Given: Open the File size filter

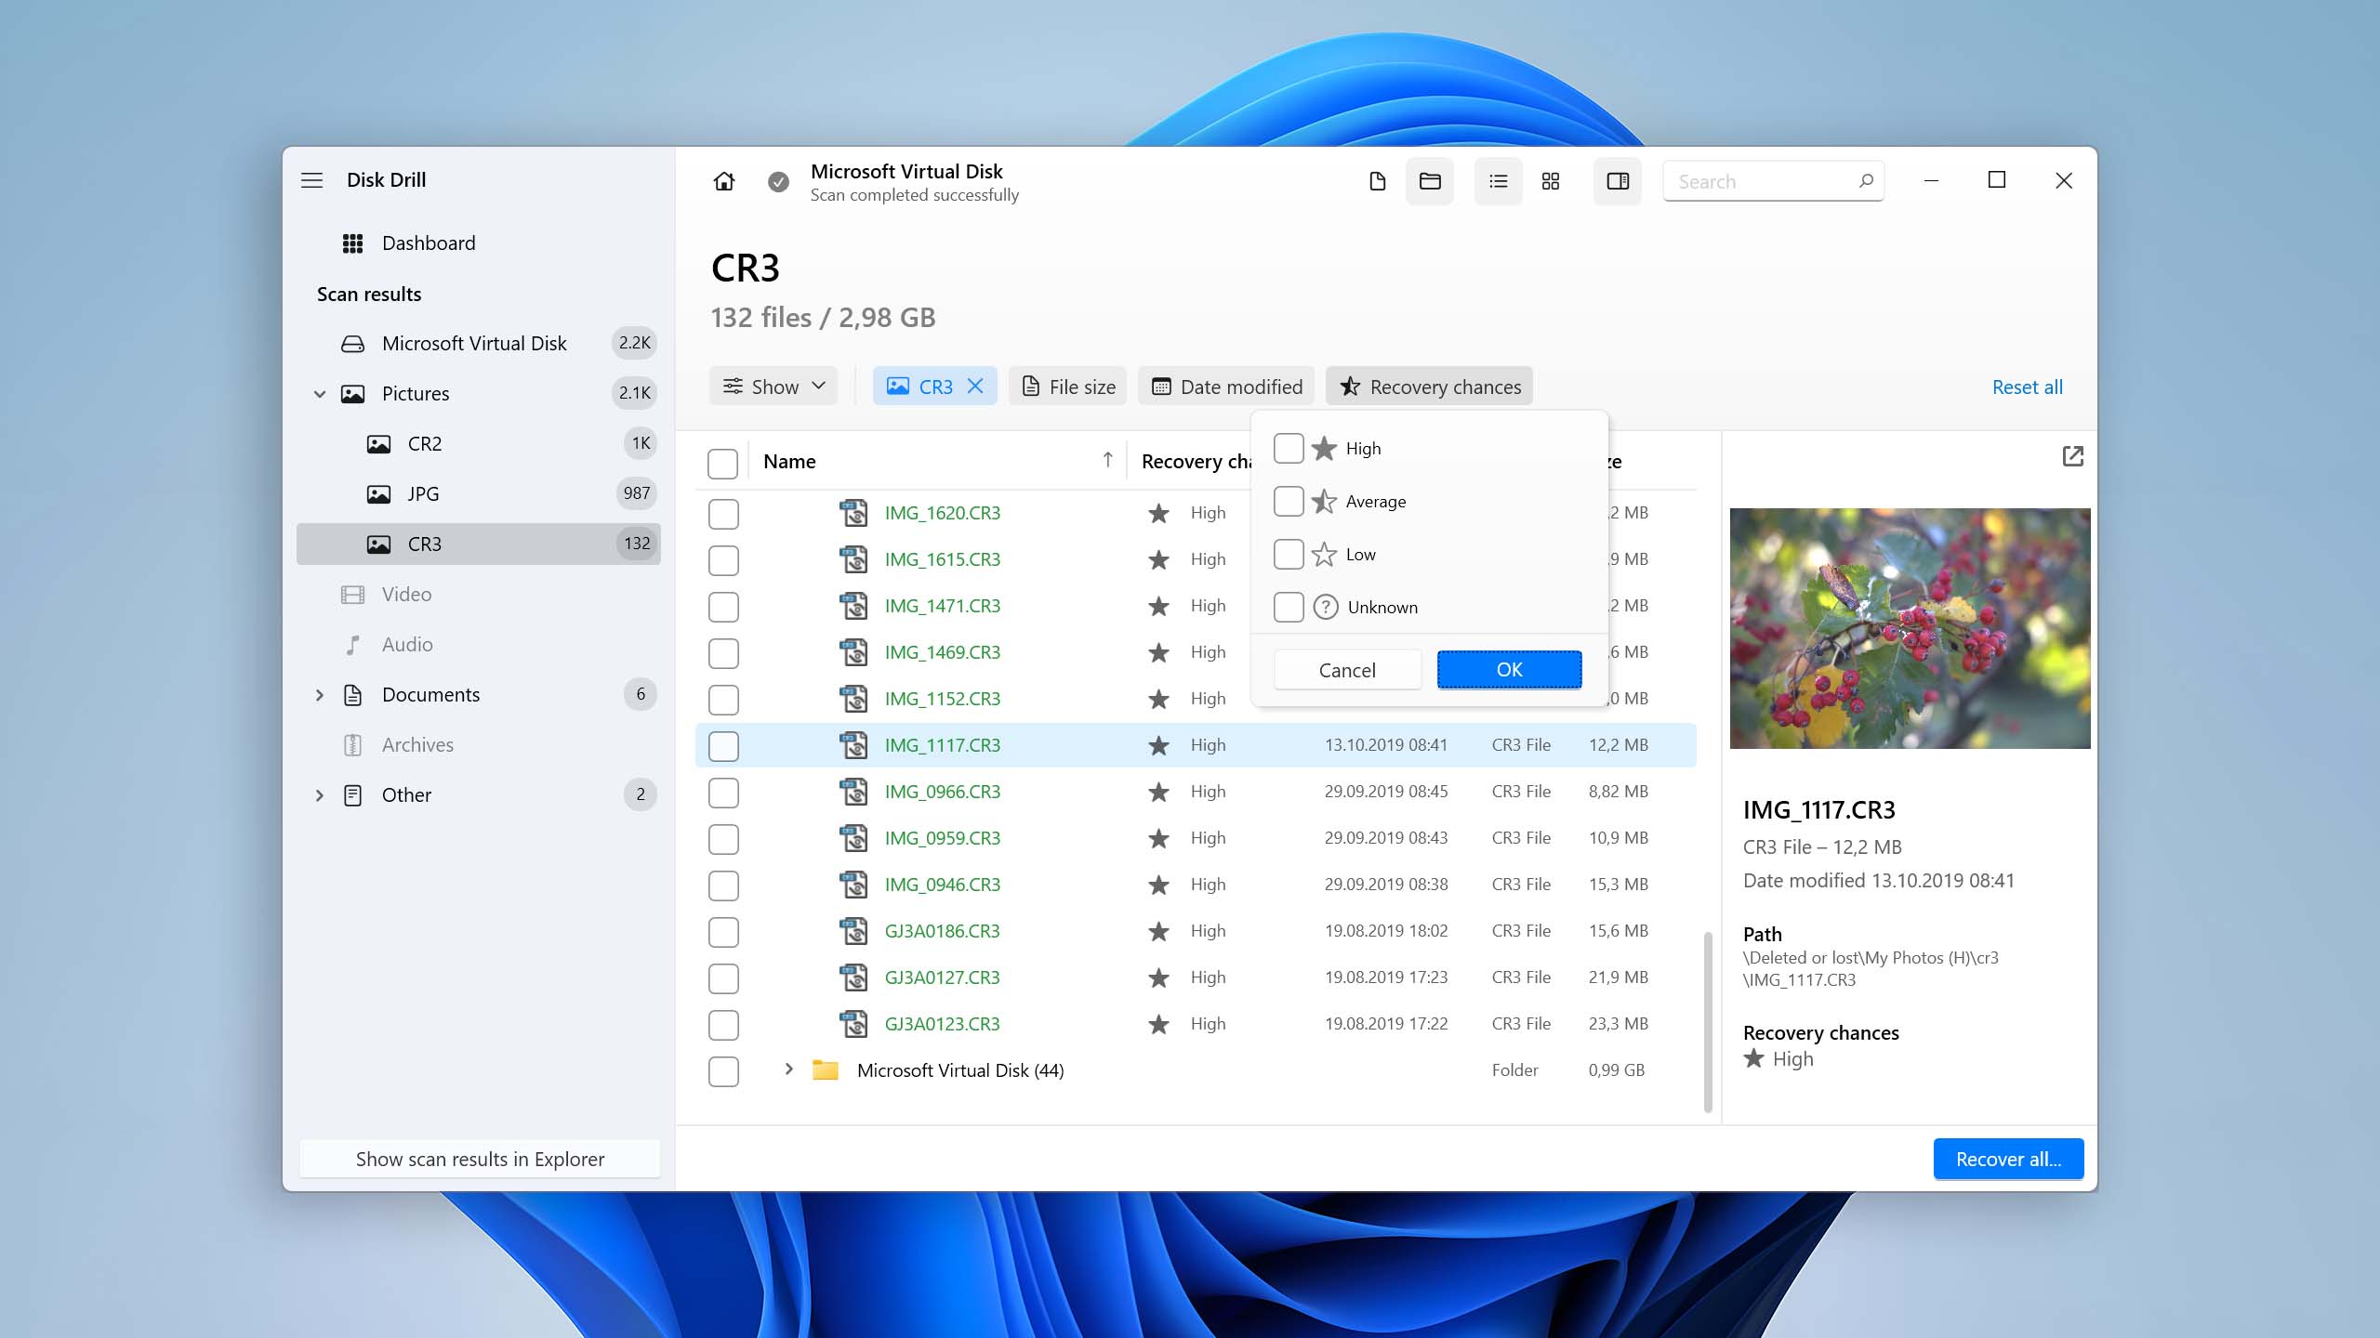Looking at the screenshot, I should [1068, 387].
